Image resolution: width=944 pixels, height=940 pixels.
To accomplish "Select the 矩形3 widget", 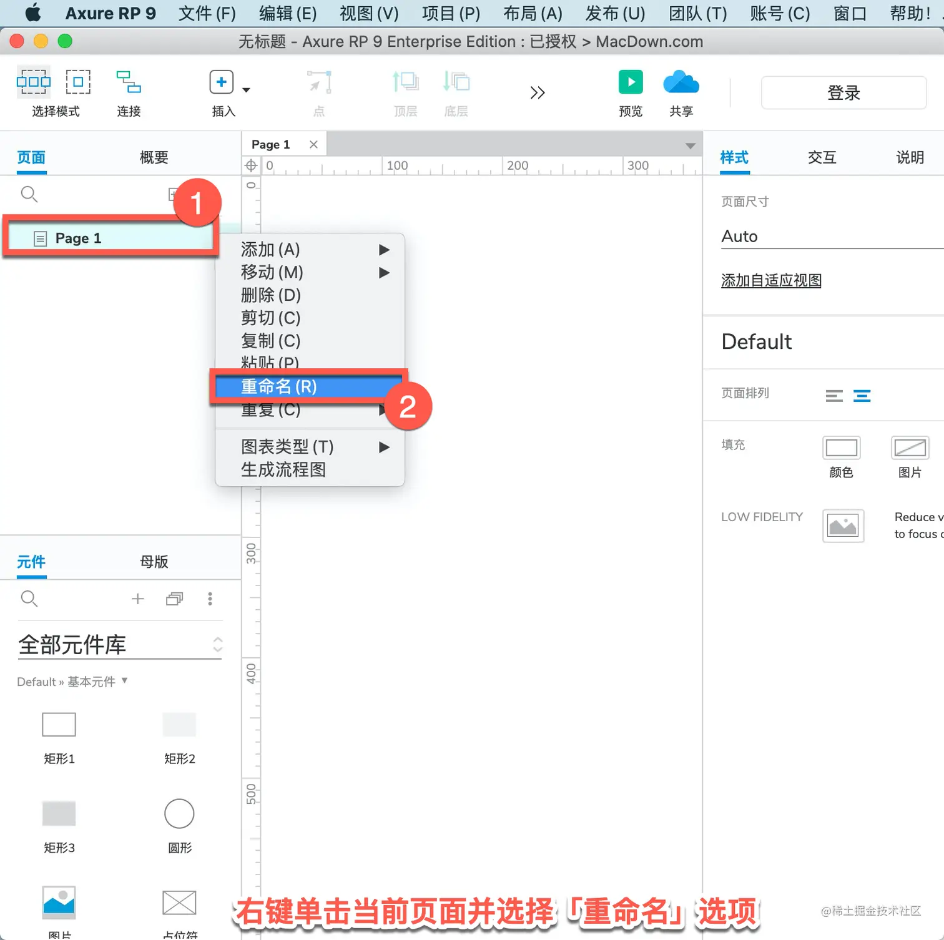I will [59, 827].
